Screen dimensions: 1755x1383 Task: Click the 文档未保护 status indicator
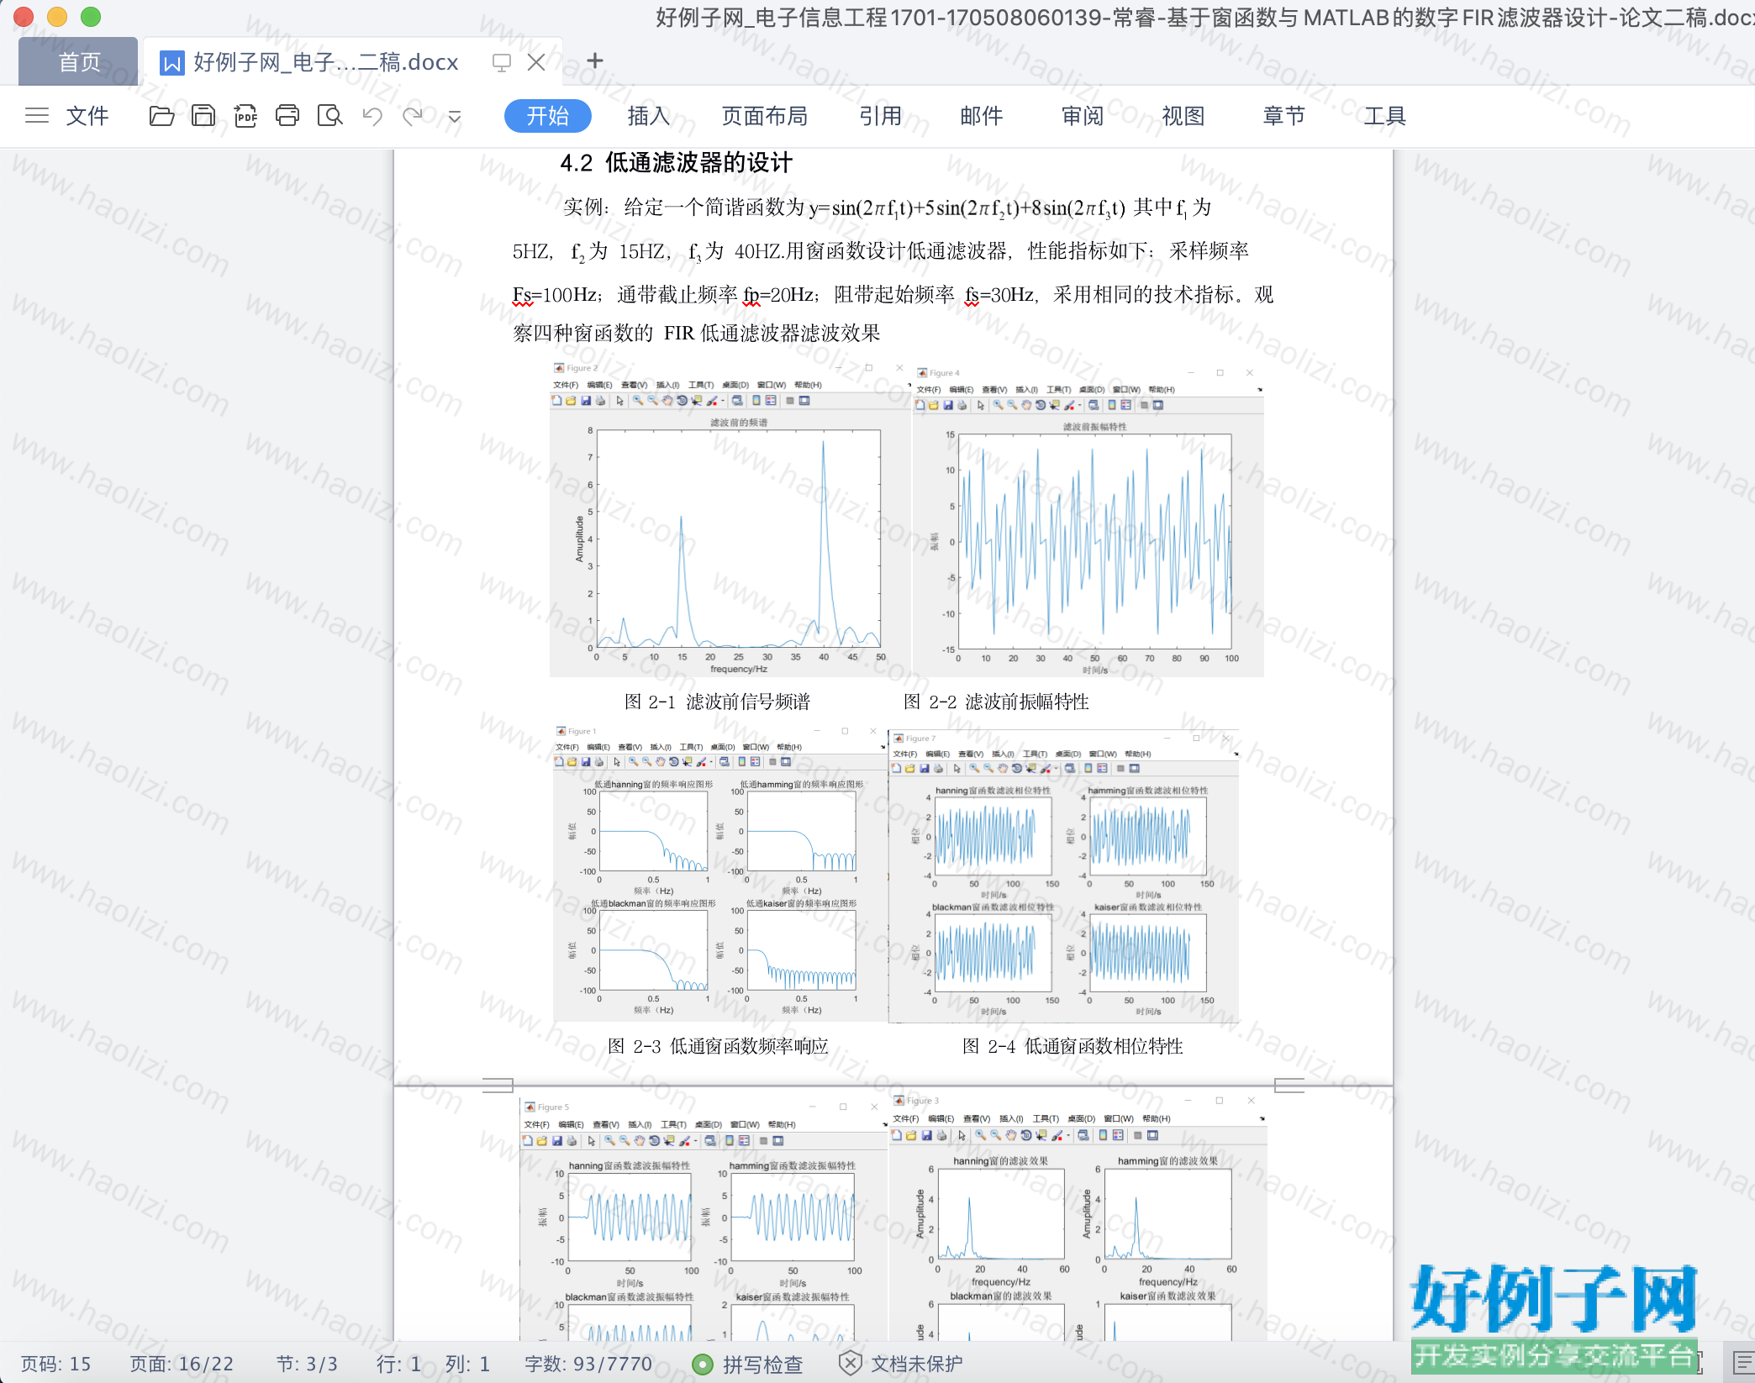[901, 1364]
